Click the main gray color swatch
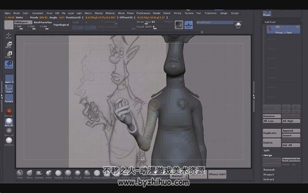308x193 pixels. 9,25
